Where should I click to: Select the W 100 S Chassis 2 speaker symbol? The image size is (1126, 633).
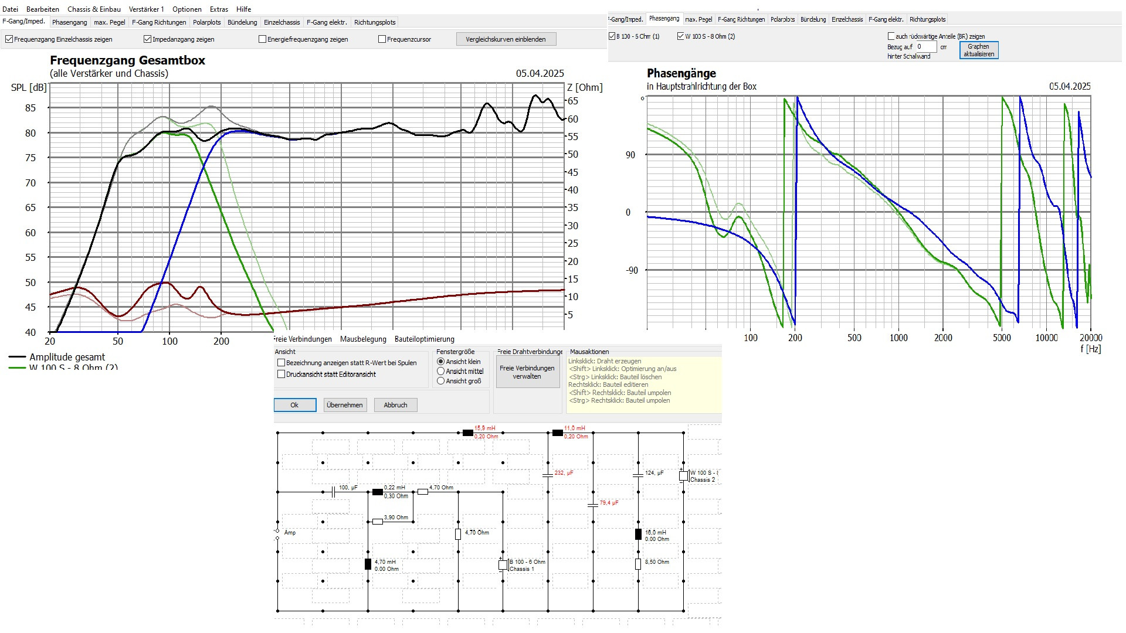click(x=683, y=476)
